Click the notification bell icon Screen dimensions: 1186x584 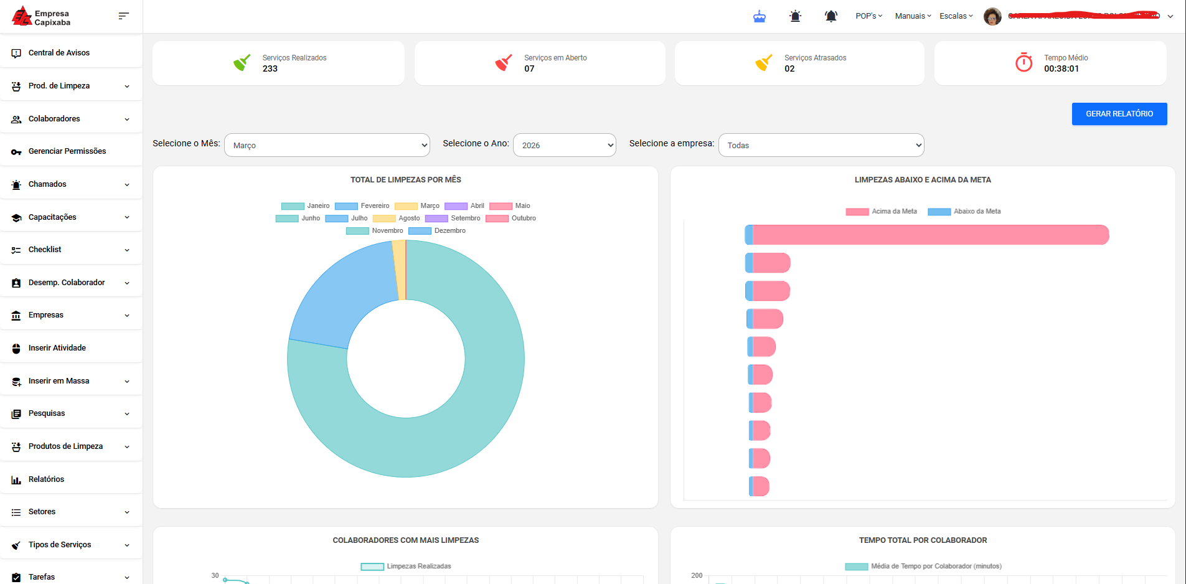(x=831, y=16)
